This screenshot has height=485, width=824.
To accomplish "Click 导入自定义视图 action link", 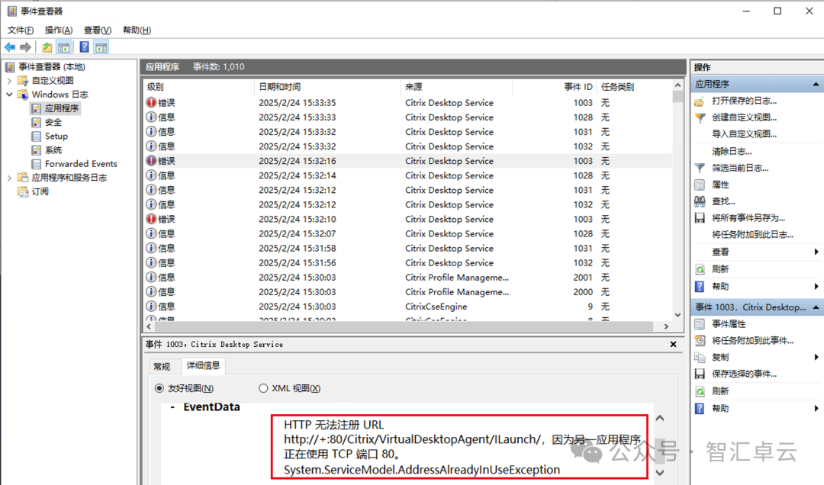I will 744,134.
